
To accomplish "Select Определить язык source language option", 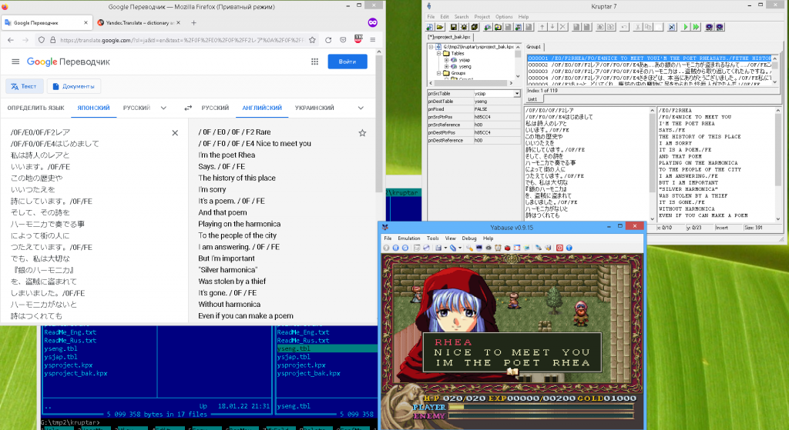I will click(x=35, y=108).
